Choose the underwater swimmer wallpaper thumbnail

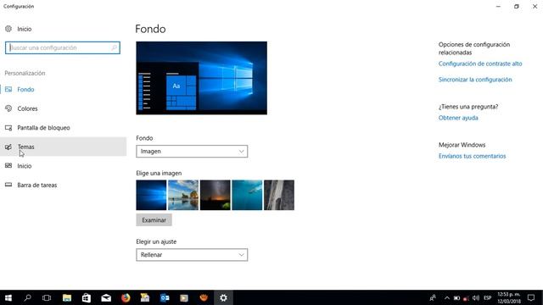tap(247, 195)
